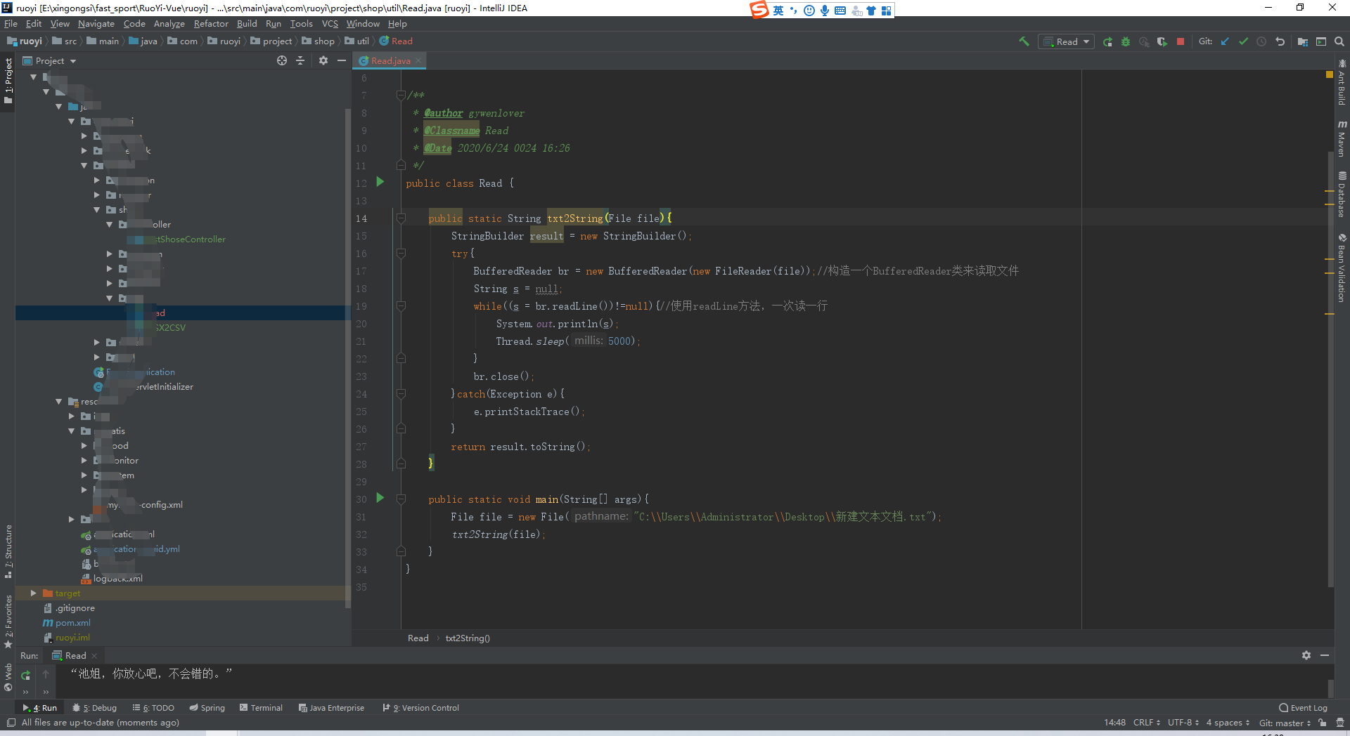The image size is (1350, 736).
Task: Open Project Structure dialog icon
Action: coord(1302,41)
